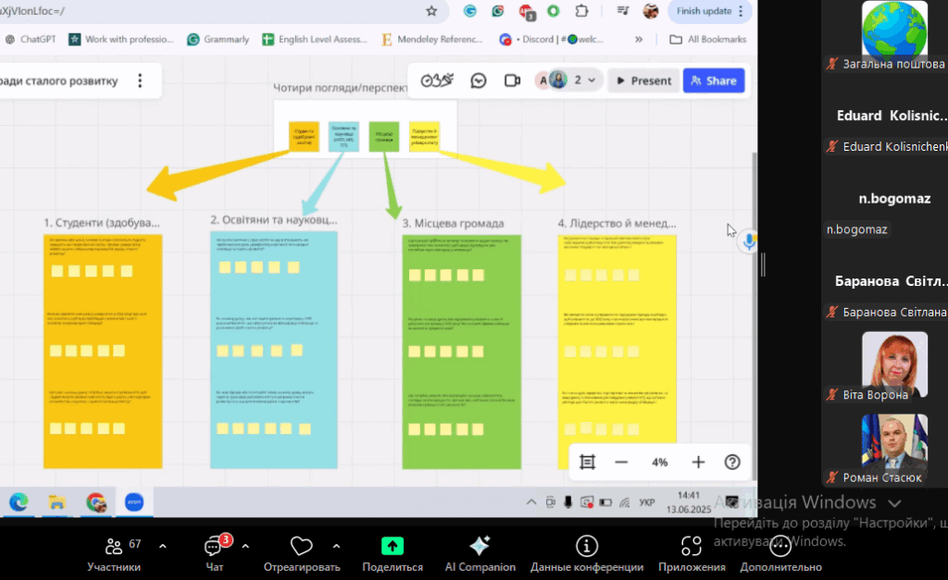Zoom in the board with plus
This screenshot has width=948, height=580.
(x=698, y=463)
